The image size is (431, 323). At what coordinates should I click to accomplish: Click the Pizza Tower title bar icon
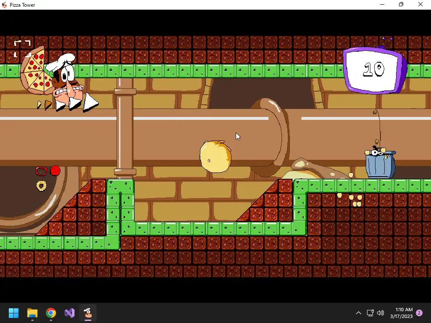coord(4,5)
